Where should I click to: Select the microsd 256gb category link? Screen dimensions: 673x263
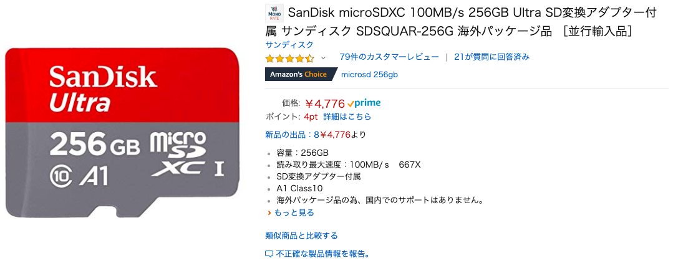pyautogui.click(x=369, y=75)
